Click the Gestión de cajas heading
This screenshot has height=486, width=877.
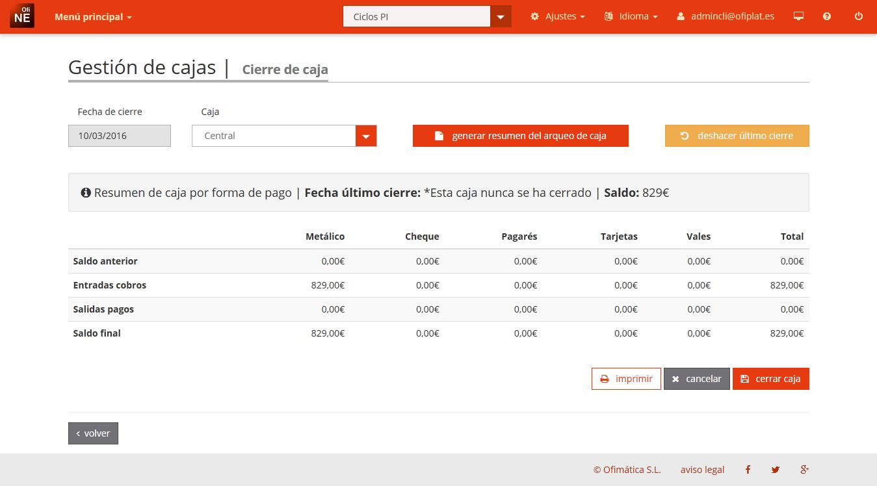[x=142, y=68]
